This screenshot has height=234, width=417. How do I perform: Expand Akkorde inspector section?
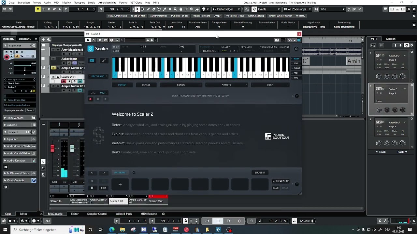pos(20,125)
